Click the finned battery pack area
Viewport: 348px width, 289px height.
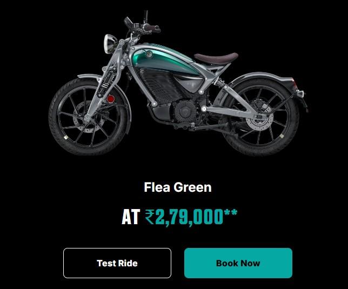click(x=159, y=85)
